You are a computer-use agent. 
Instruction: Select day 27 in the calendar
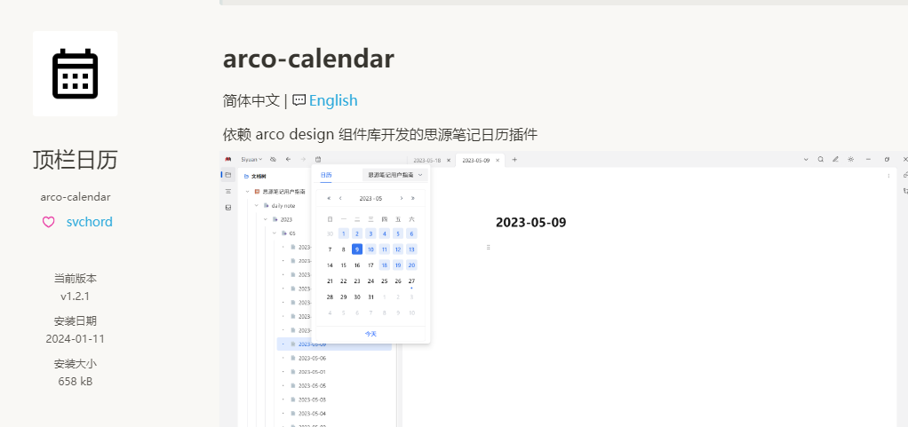(411, 281)
